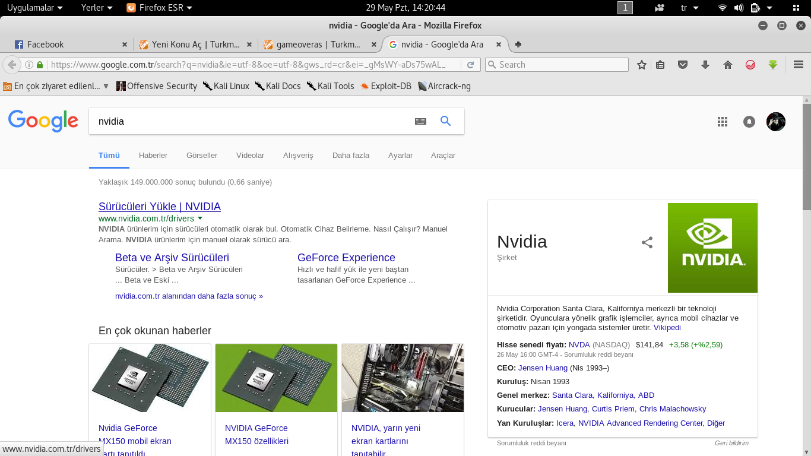Share the Nvidia knowledge panel
811x456 pixels.
coord(647,242)
